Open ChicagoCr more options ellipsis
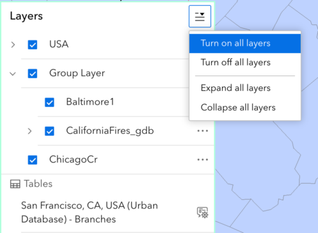This screenshot has height=233, width=318. (x=203, y=159)
